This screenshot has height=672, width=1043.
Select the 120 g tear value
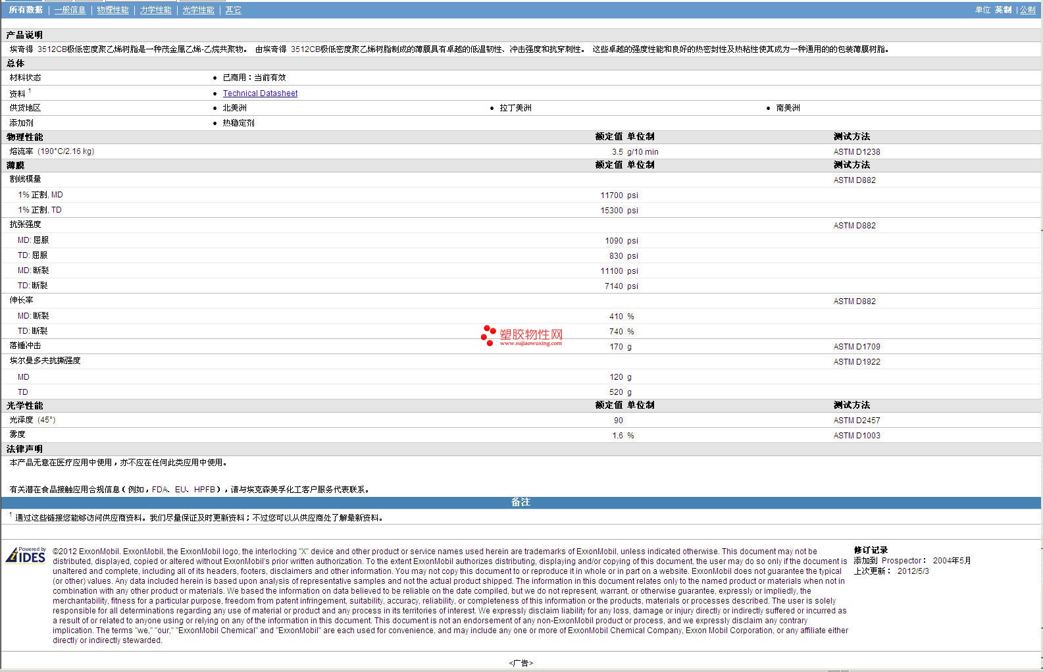point(620,377)
